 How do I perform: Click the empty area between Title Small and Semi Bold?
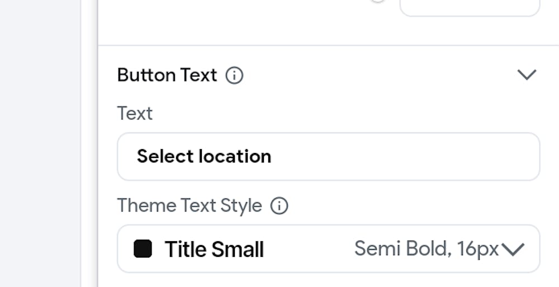[309, 249]
